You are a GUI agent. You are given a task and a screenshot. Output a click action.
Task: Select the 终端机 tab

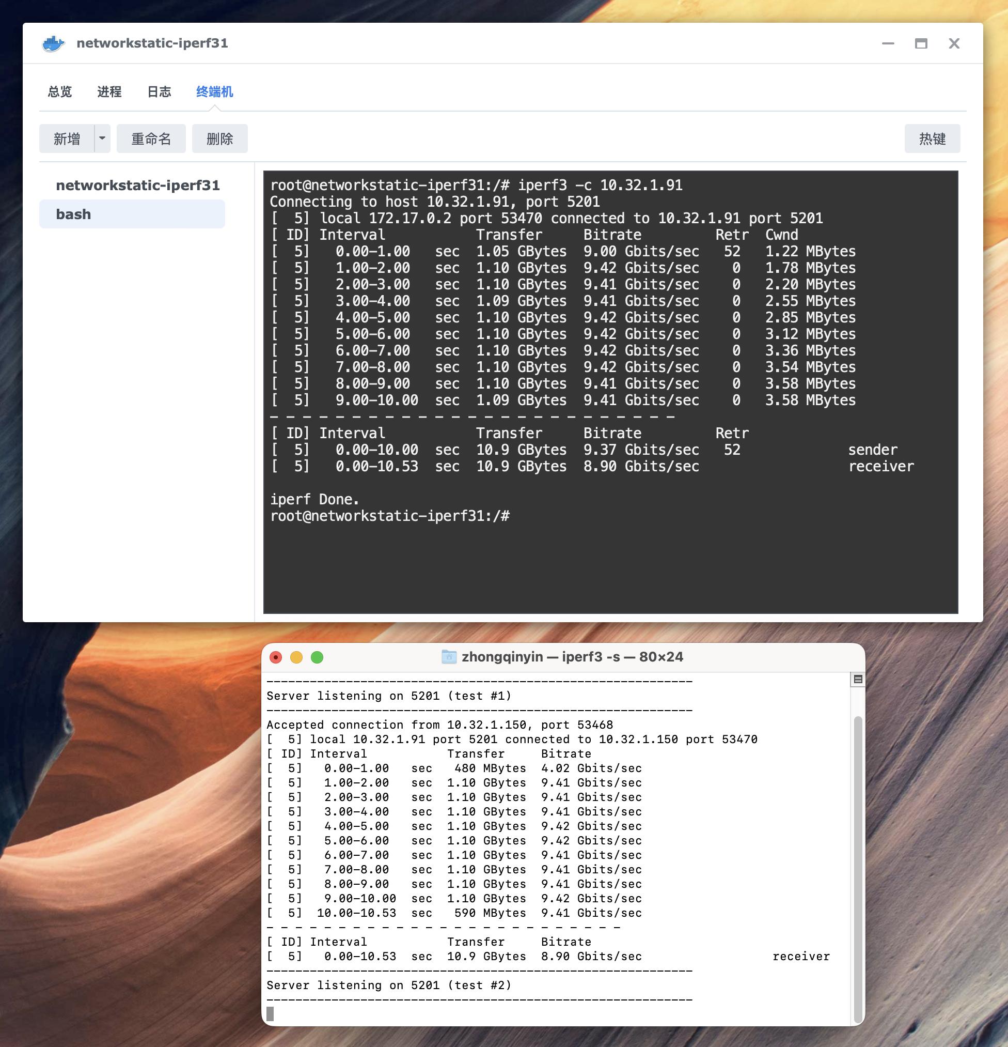coord(215,92)
